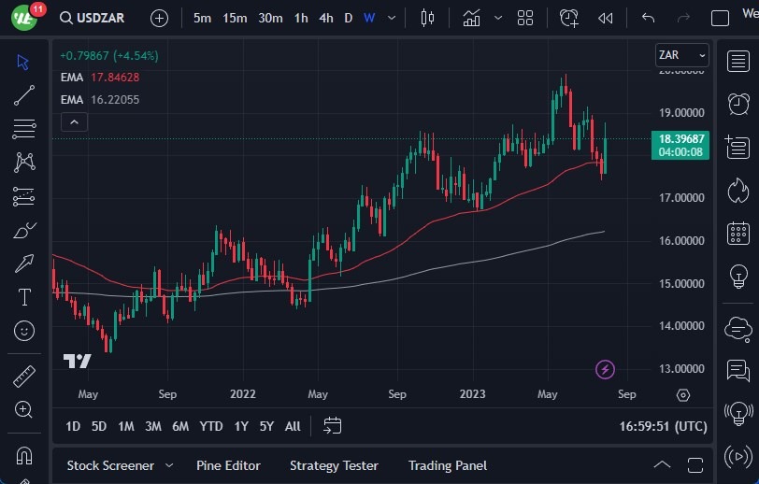
Task: Select the trend line drawing tool
Action: [24, 94]
